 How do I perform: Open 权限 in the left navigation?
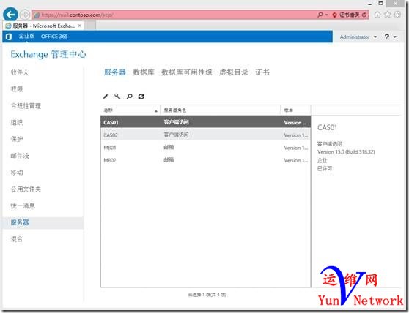coord(17,89)
